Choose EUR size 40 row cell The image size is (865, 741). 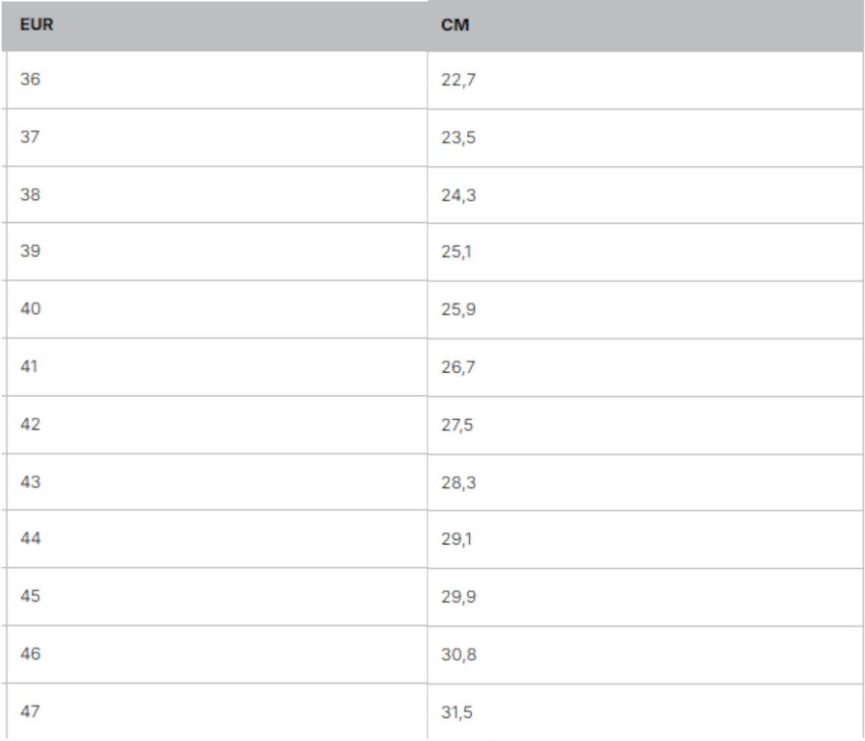(x=31, y=309)
